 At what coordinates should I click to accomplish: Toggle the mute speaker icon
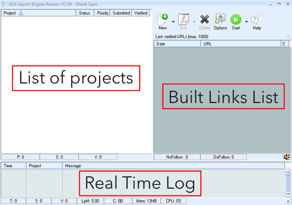coord(287,157)
